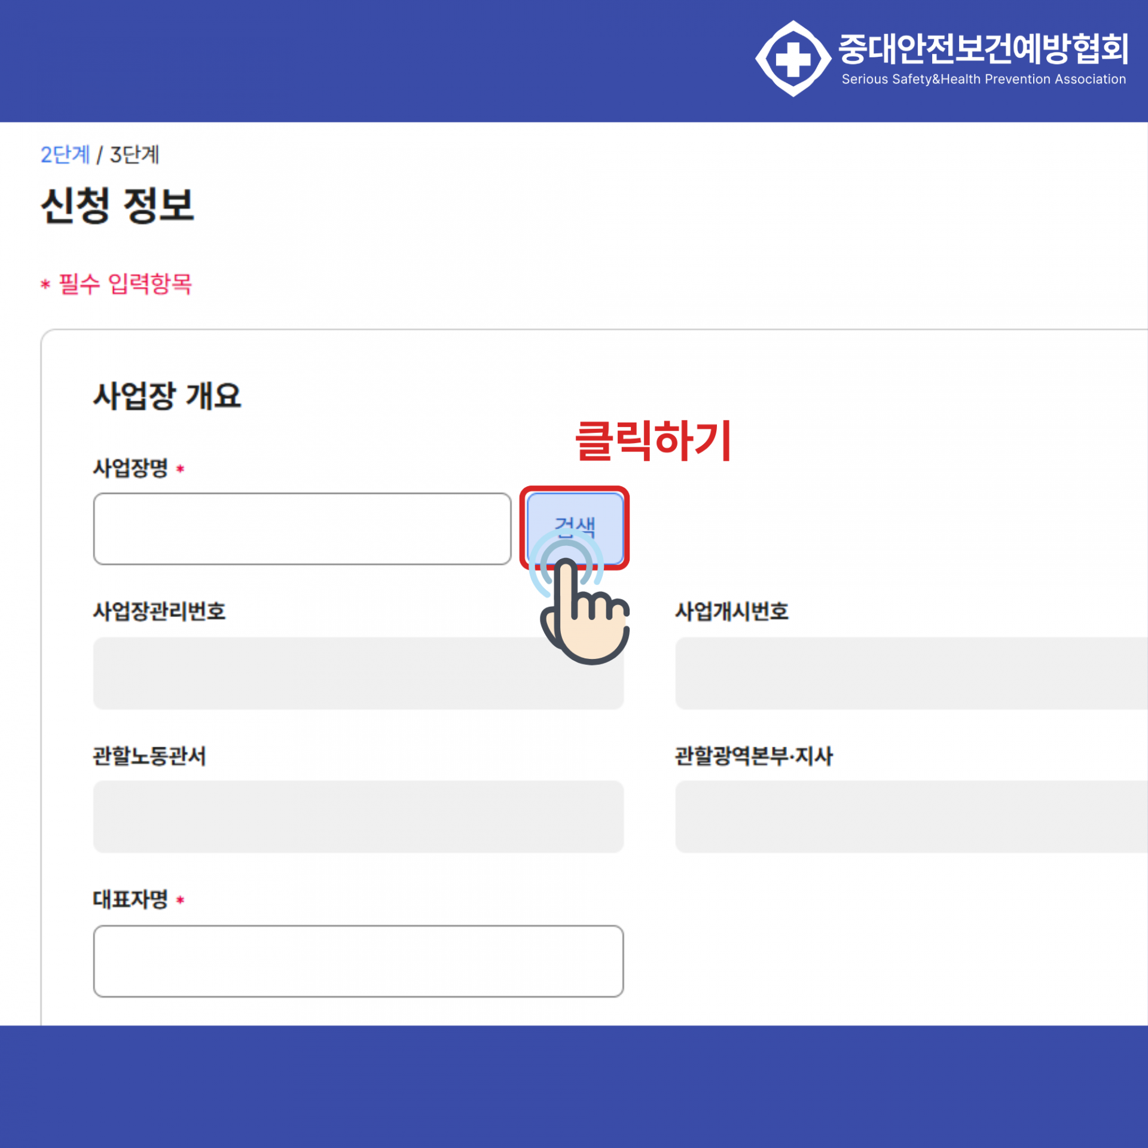Click the Serious Safety&Health Prevention Association subtitle

pos(984,79)
